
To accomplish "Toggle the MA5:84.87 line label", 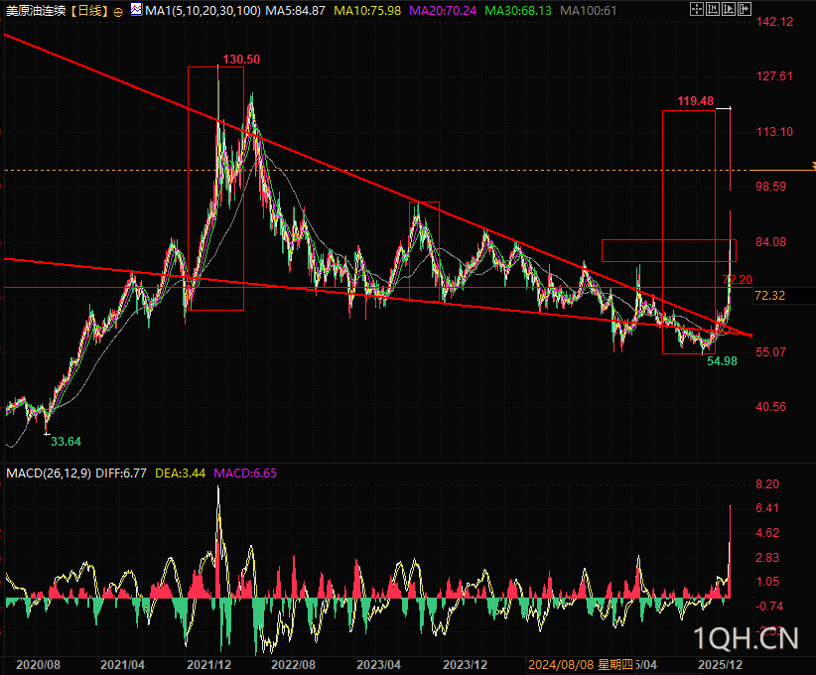I will point(295,10).
